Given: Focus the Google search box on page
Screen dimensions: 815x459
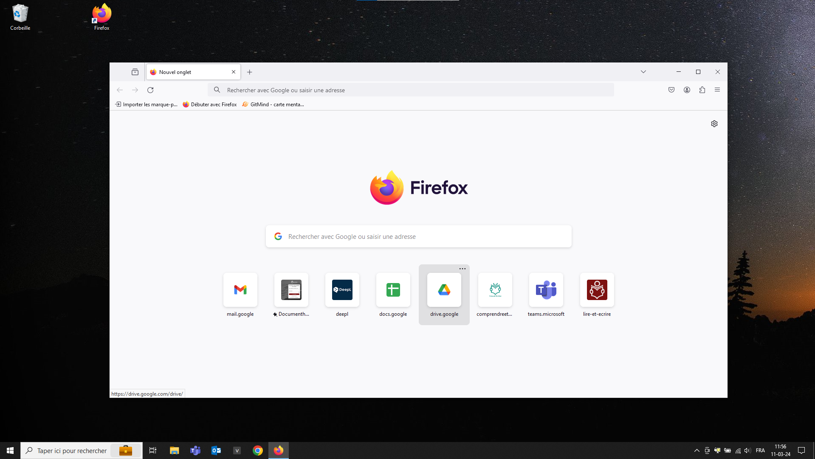Looking at the screenshot, I should (x=418, y=237).
